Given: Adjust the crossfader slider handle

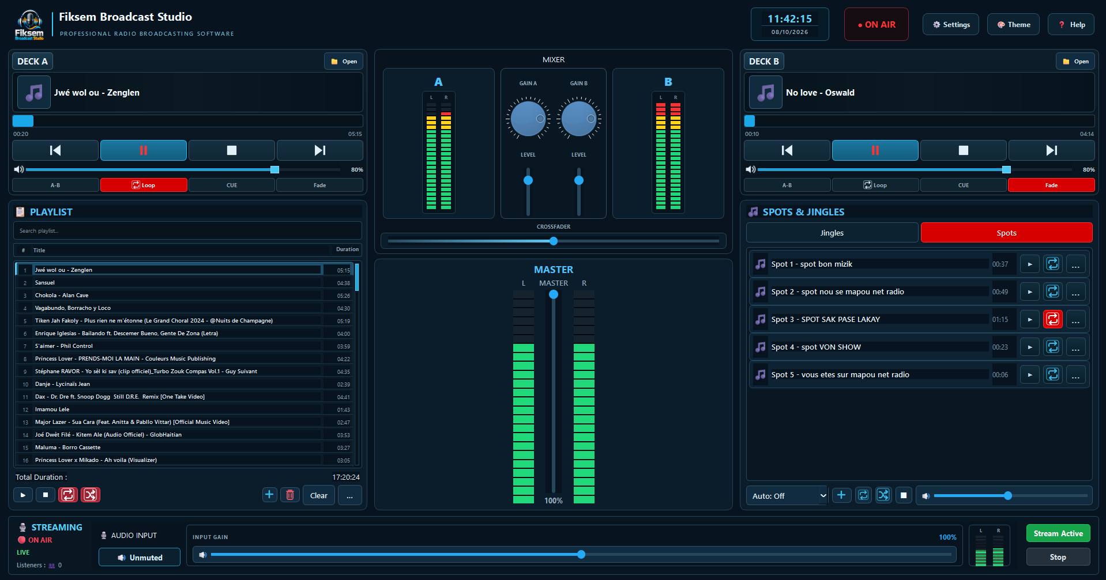Looking at the screenshot, I should coord(554,241).
